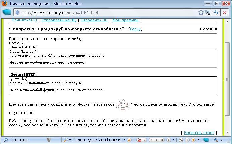This screenshot has width=232, height=144.
Task: Stop loading with the red X button
Action: point(225,13)
